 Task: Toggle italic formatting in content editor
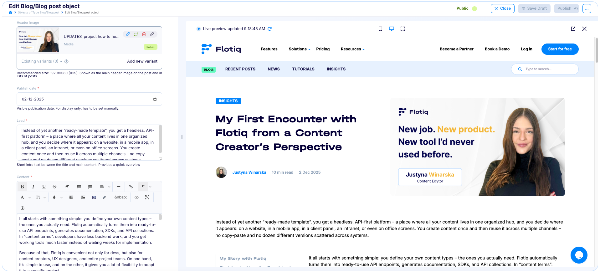[x=33, y=187]
